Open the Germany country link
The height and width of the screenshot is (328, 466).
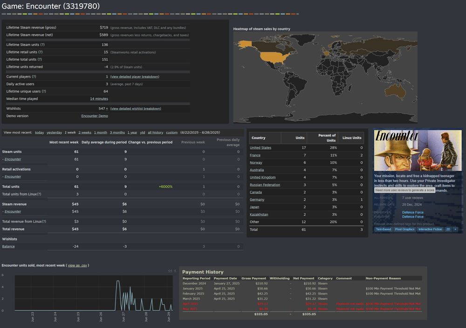point(257,200)
